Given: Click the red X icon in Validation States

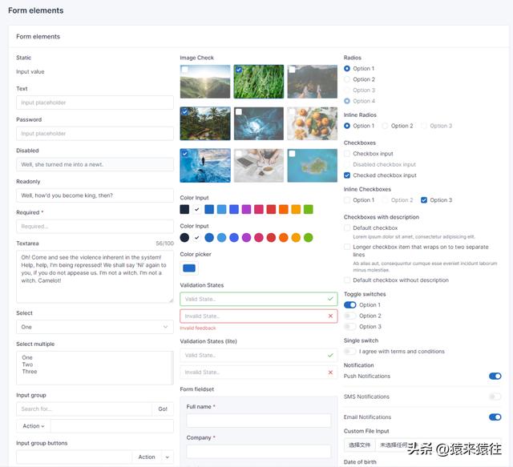Looking at the screenshot, I should [x=330, y=316].
